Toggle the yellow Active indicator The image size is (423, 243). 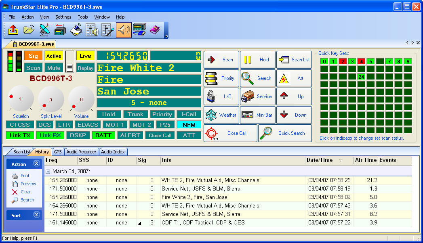pos(54,56)
